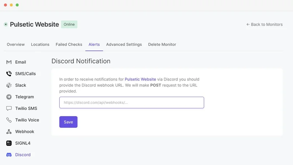
Task: Click the Email envelope icon
Action: [x=9, y=62]
